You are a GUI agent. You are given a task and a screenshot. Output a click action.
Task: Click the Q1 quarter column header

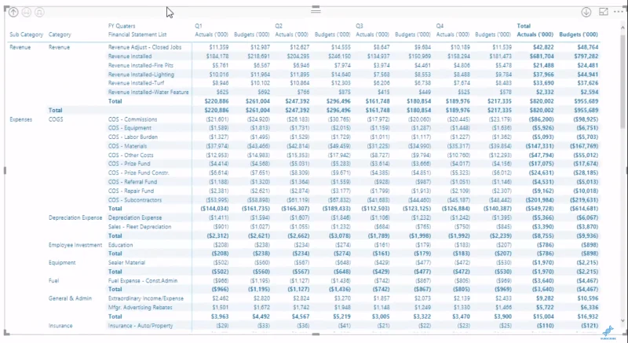199,26
